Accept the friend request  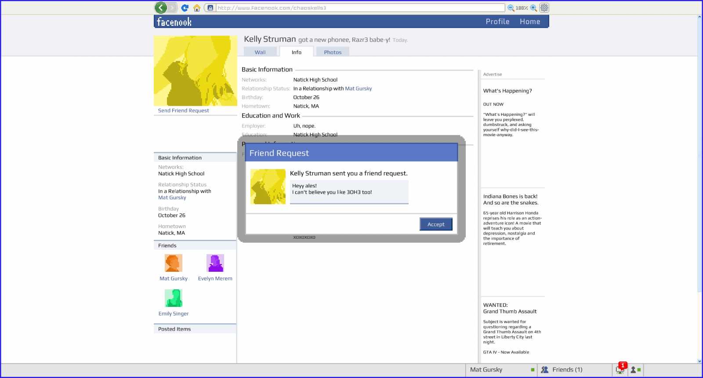(436, 224)
